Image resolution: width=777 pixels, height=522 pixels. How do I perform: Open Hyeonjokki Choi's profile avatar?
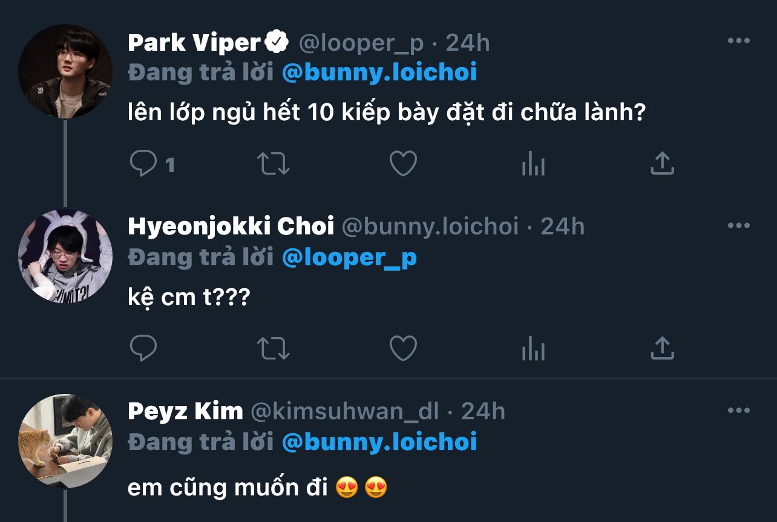(65, 256)
